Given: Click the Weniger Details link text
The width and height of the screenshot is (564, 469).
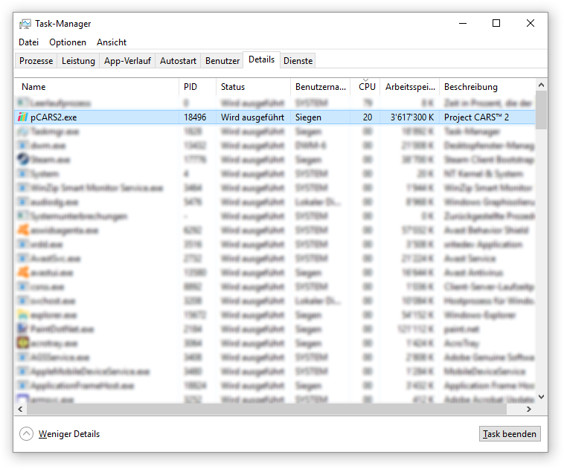Looking at the screenshot, I should coord(69,434).
